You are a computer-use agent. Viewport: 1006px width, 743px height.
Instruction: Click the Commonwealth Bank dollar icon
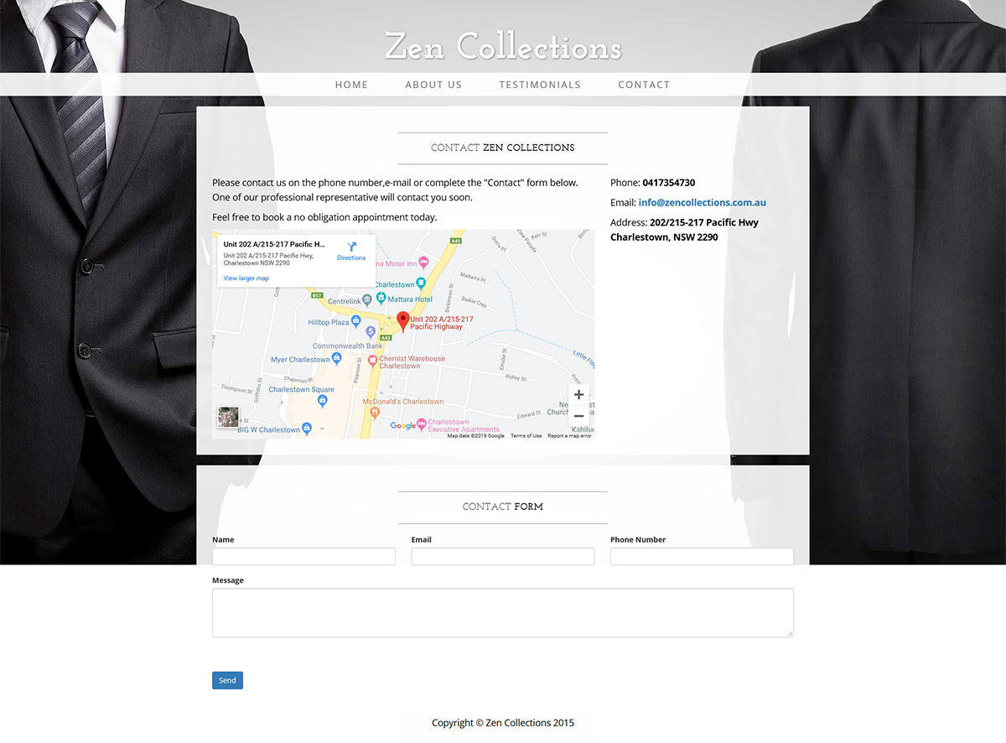point(370,333)
